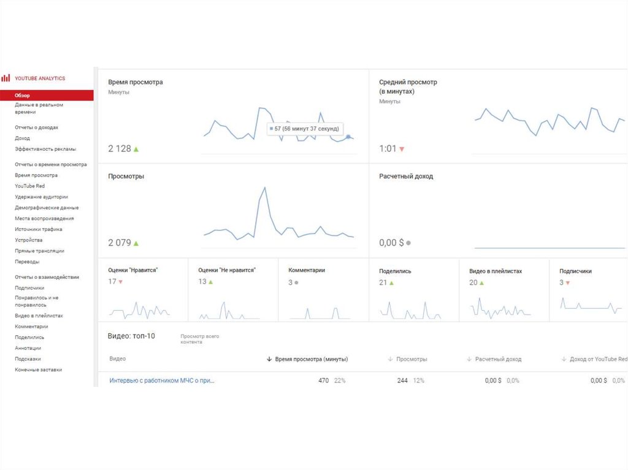The height and width of the screenshot is (470, 628).
Task: Click the gray dot next to 0,00 $
Action: 408,243
